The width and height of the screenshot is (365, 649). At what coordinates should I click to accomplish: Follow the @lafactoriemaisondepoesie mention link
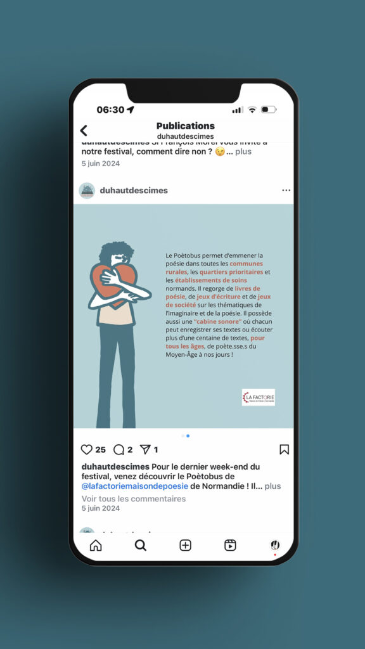click(x=135, y=486)
